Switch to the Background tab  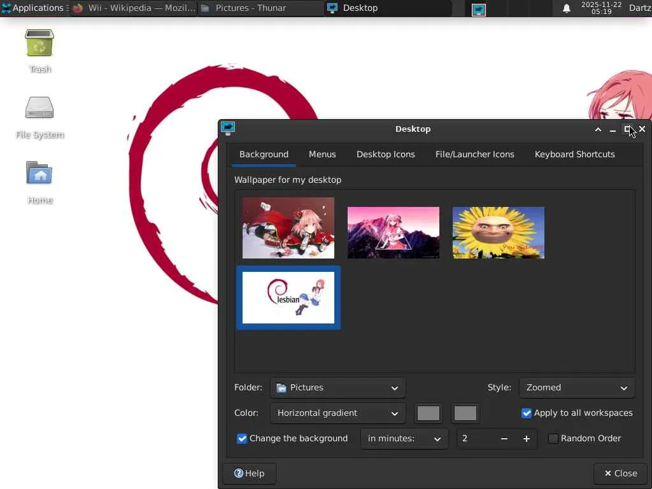tap(264, 154)
